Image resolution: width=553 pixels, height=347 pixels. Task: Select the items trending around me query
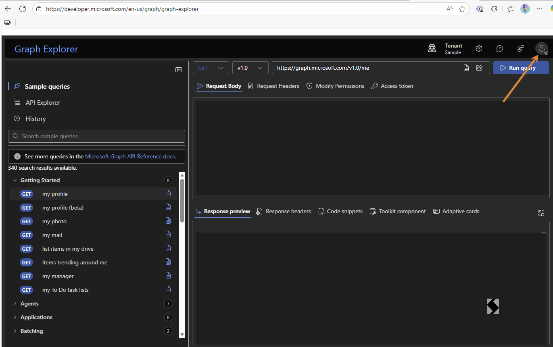(x=94, y=262)
